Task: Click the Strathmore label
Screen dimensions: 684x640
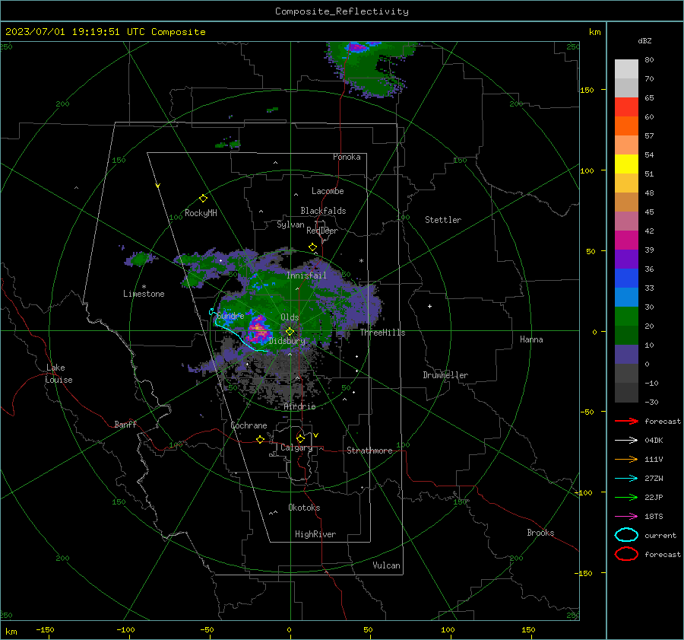Action: point(369,451)
